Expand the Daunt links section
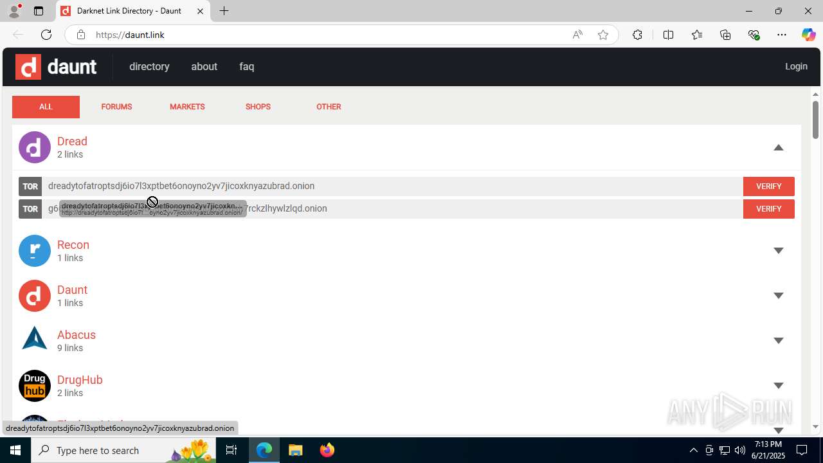 pyautogui.click(x=779, y=296)
